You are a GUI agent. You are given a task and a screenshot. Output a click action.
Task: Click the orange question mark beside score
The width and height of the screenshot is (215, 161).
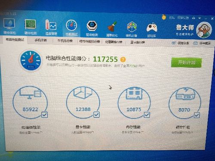(x=123, y=59)
